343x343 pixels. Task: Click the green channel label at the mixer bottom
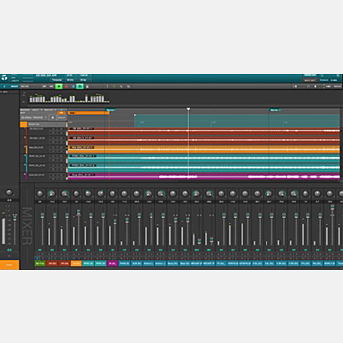pyautogui.click(x=40, y=264)
